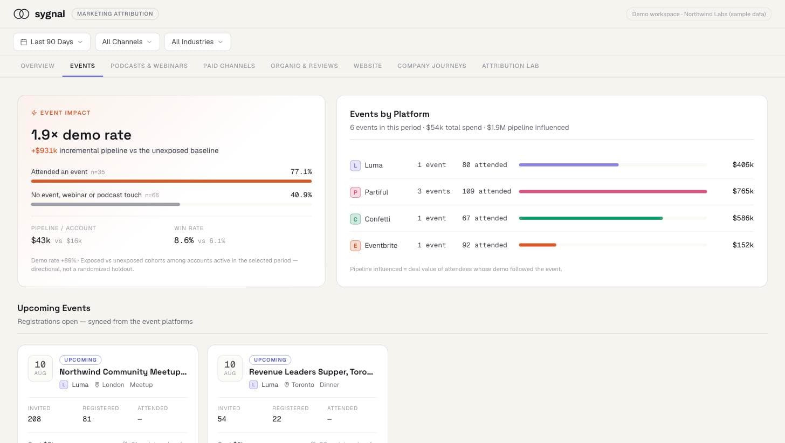Screen dimensions: 785x443
Task: Click the Upcoming badge on Northwind Meetup card
Action: pos(80,360)
